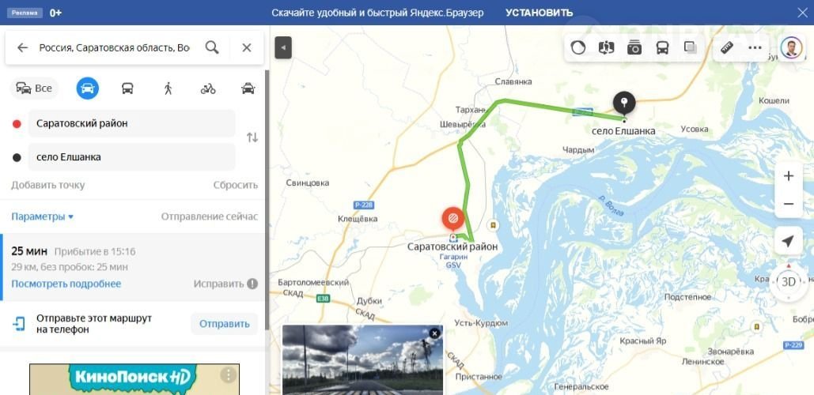Open the map layers switcher
This screenshot has height=395, width=814.
tap(691, 47)
